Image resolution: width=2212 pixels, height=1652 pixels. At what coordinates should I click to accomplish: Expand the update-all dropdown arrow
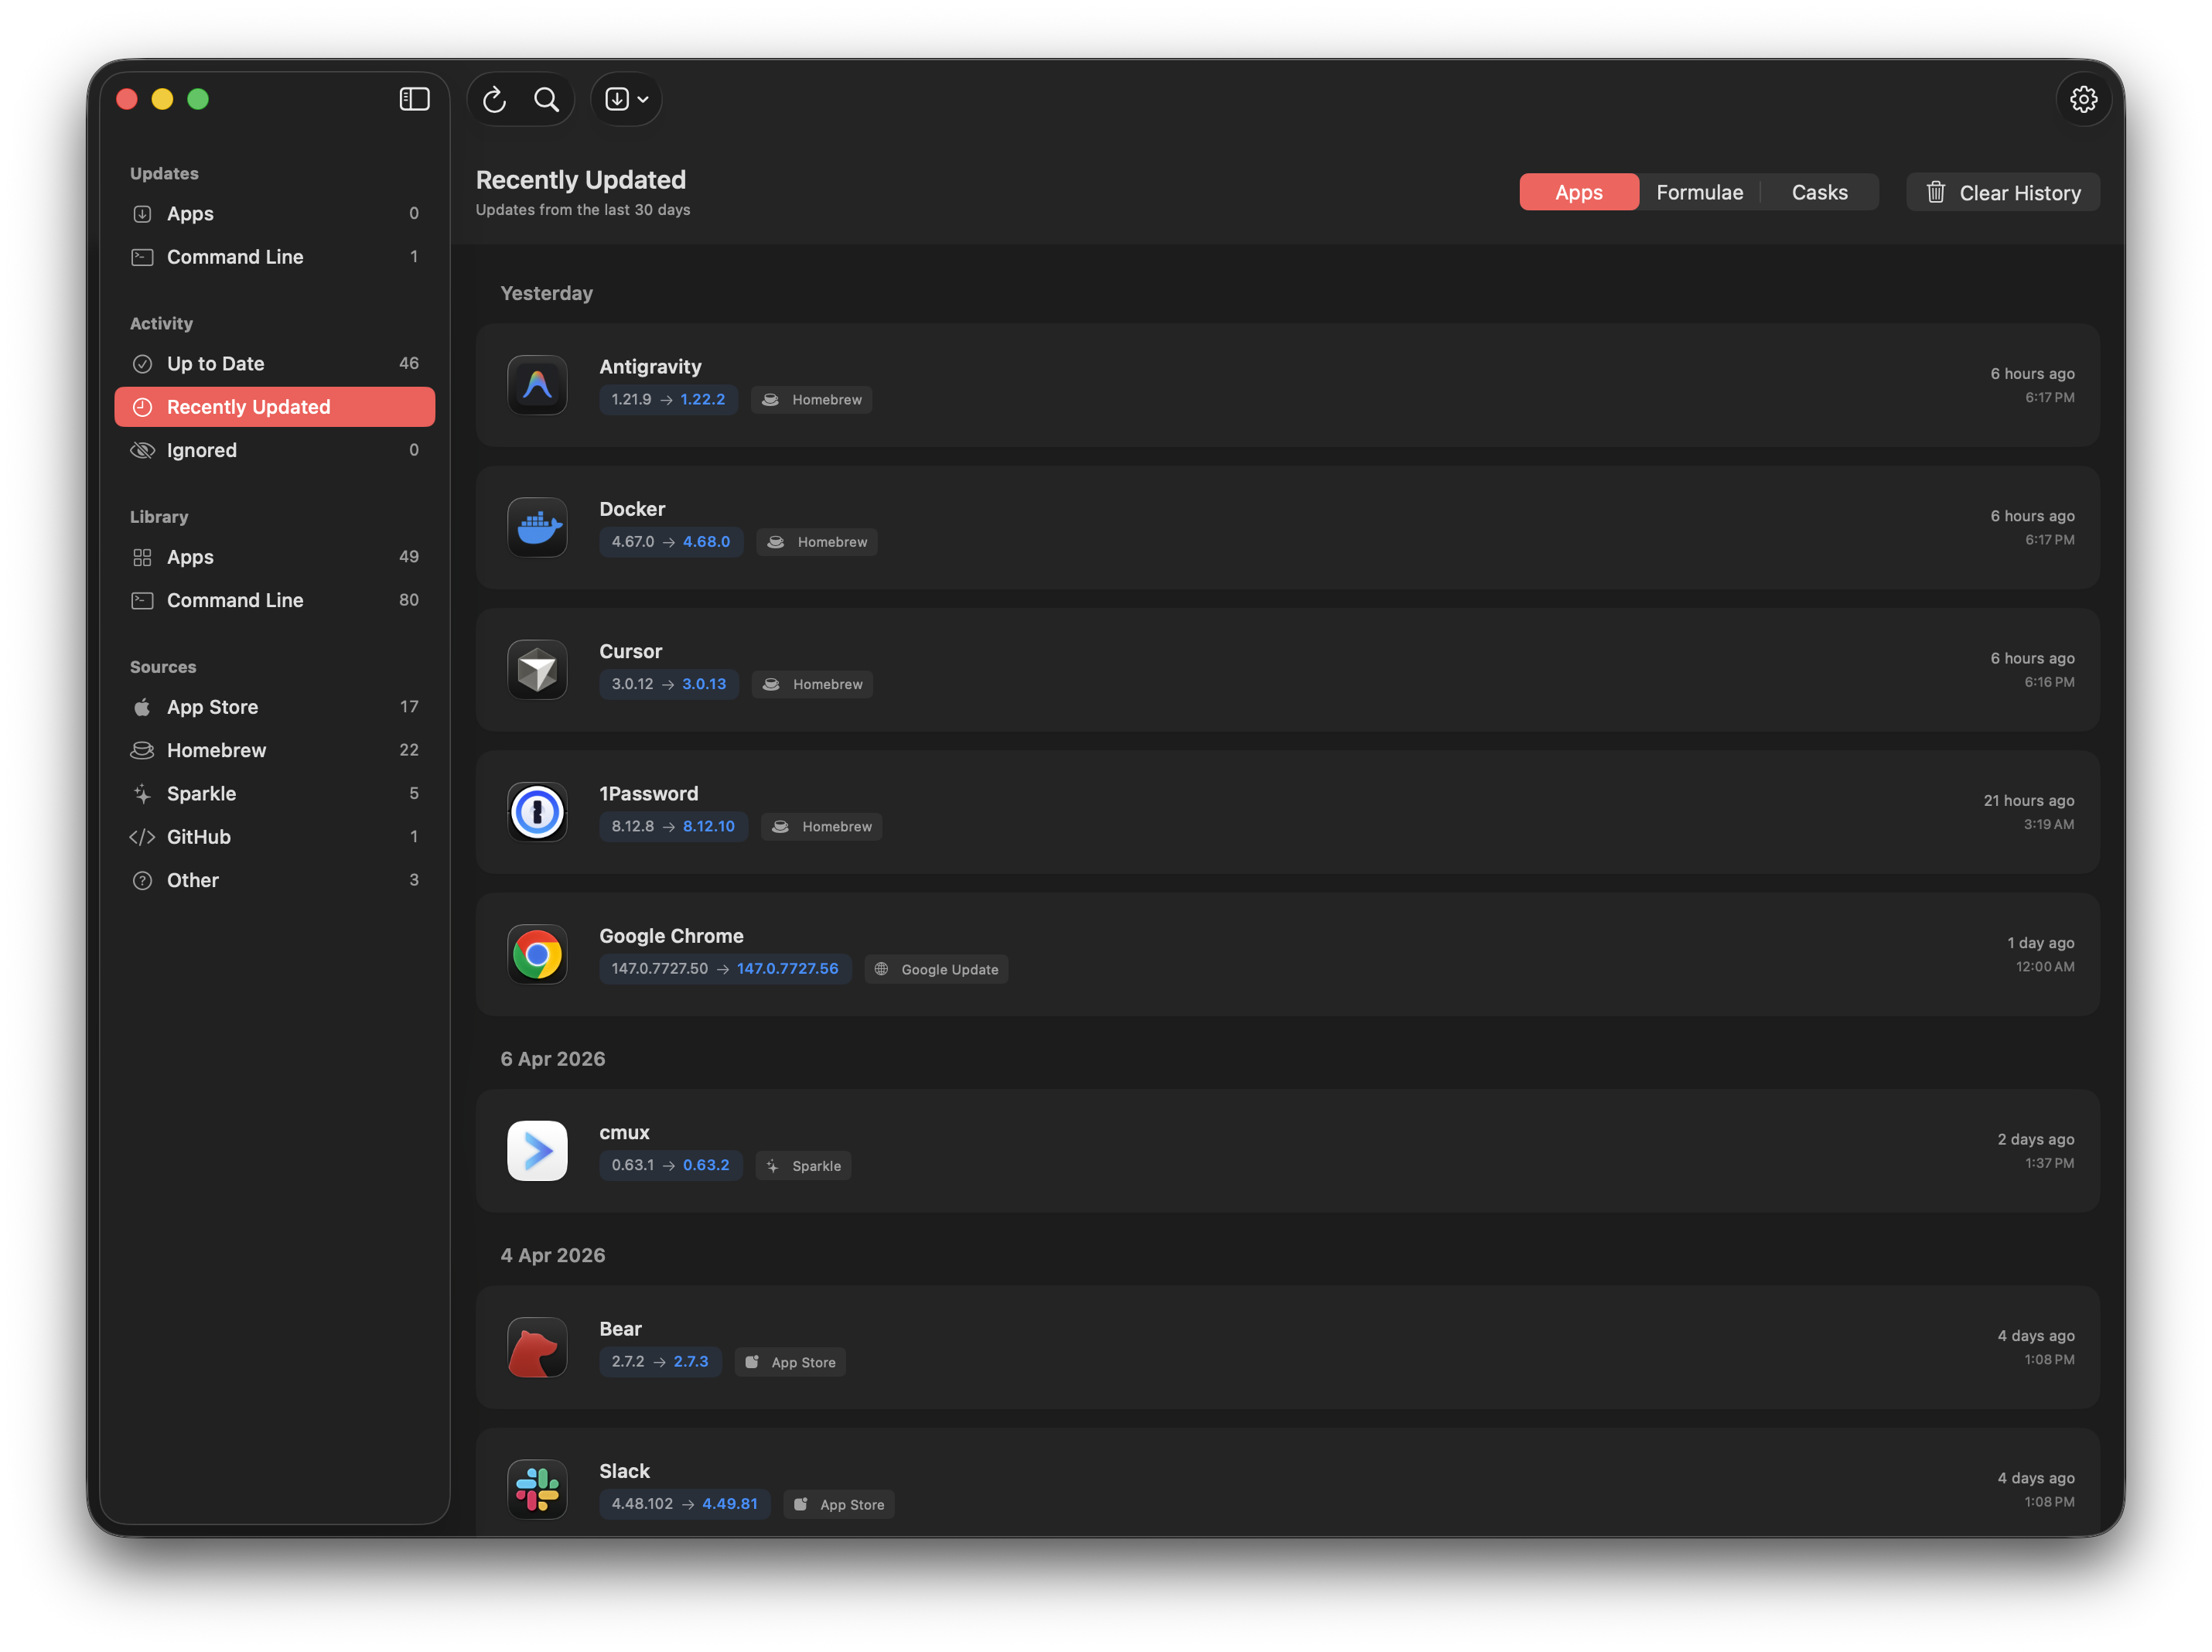pyautogui.click(x=643, y=99)
